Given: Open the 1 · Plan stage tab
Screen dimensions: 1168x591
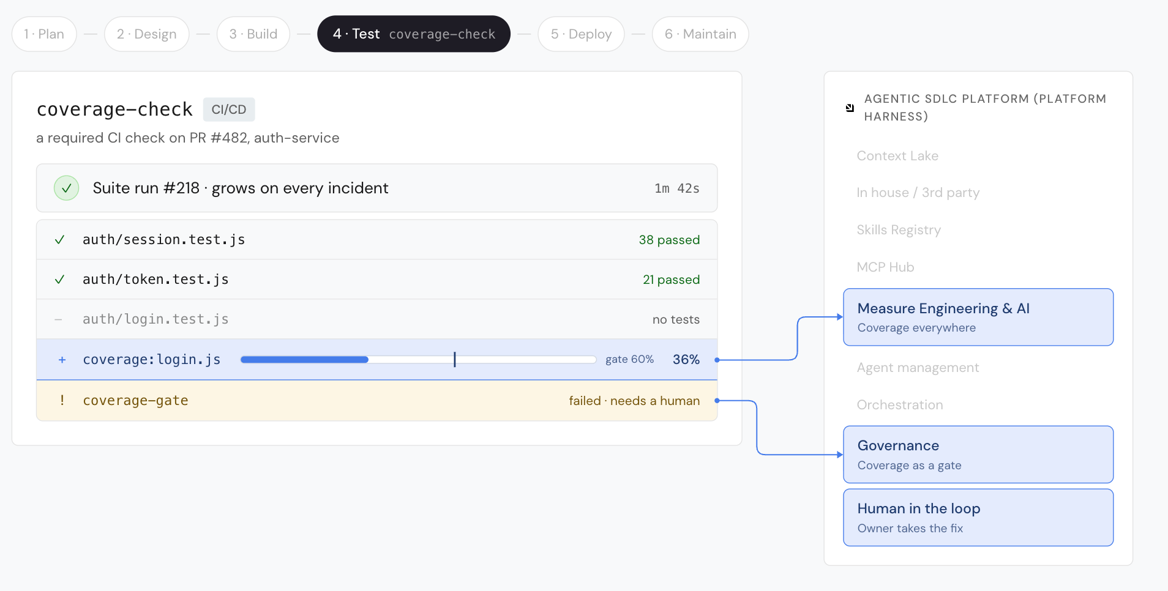Looking at the screenshot, I should tap(44, 34).
